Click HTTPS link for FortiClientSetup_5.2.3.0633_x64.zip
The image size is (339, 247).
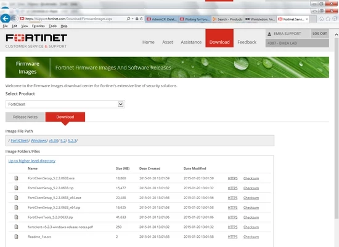point(232,208)
